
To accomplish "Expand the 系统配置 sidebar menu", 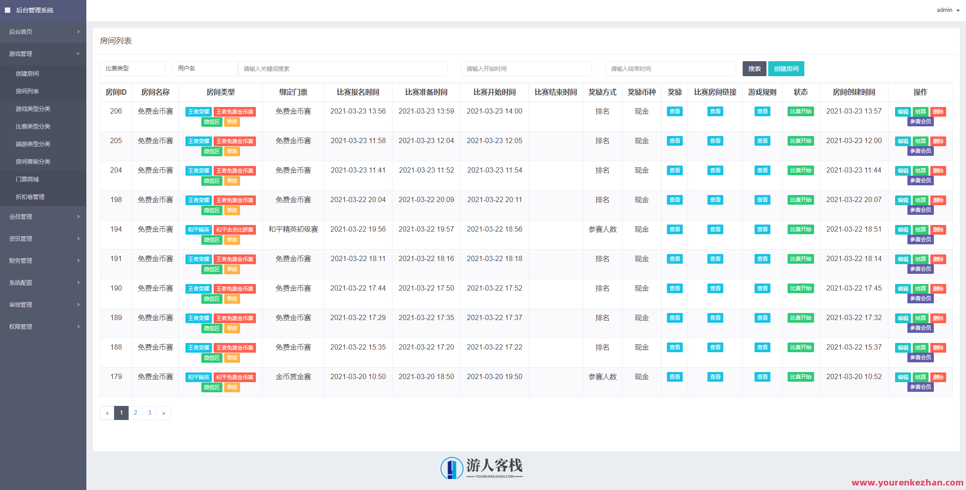I will [43, 282].
